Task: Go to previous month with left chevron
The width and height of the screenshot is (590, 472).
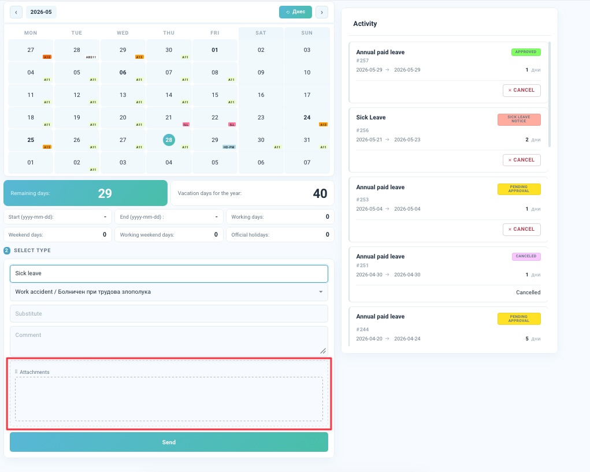Action: coord(16,12)
